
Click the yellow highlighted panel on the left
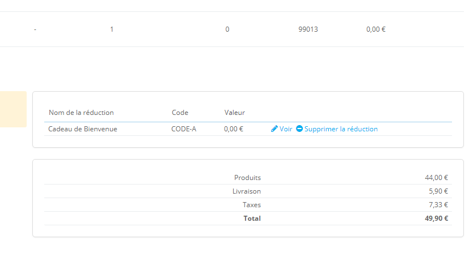tap(13, 109)
